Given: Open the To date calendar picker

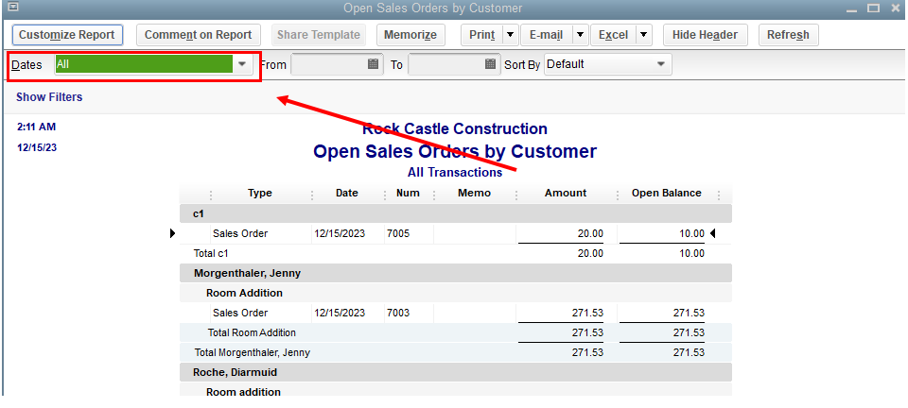Looking at the screenshot, I should point(491,64).
